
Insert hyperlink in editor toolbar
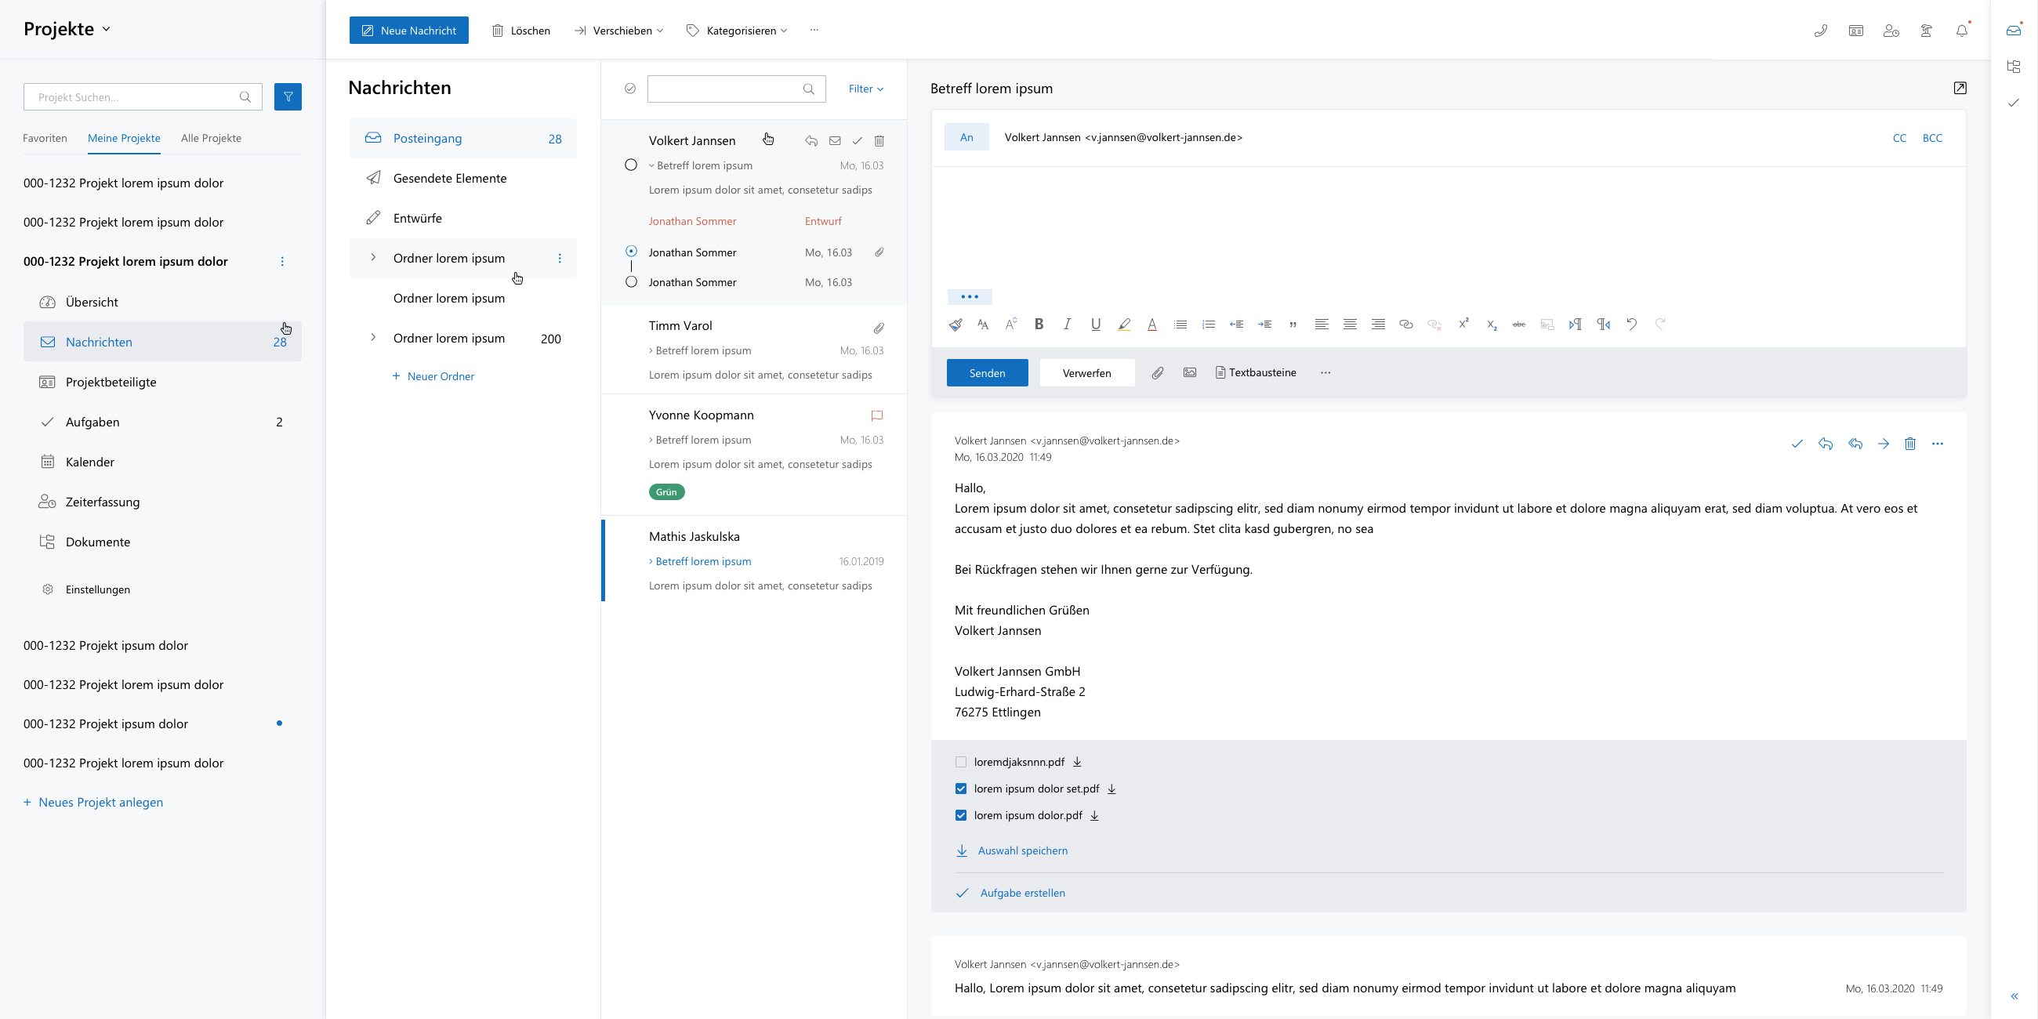1406,324
